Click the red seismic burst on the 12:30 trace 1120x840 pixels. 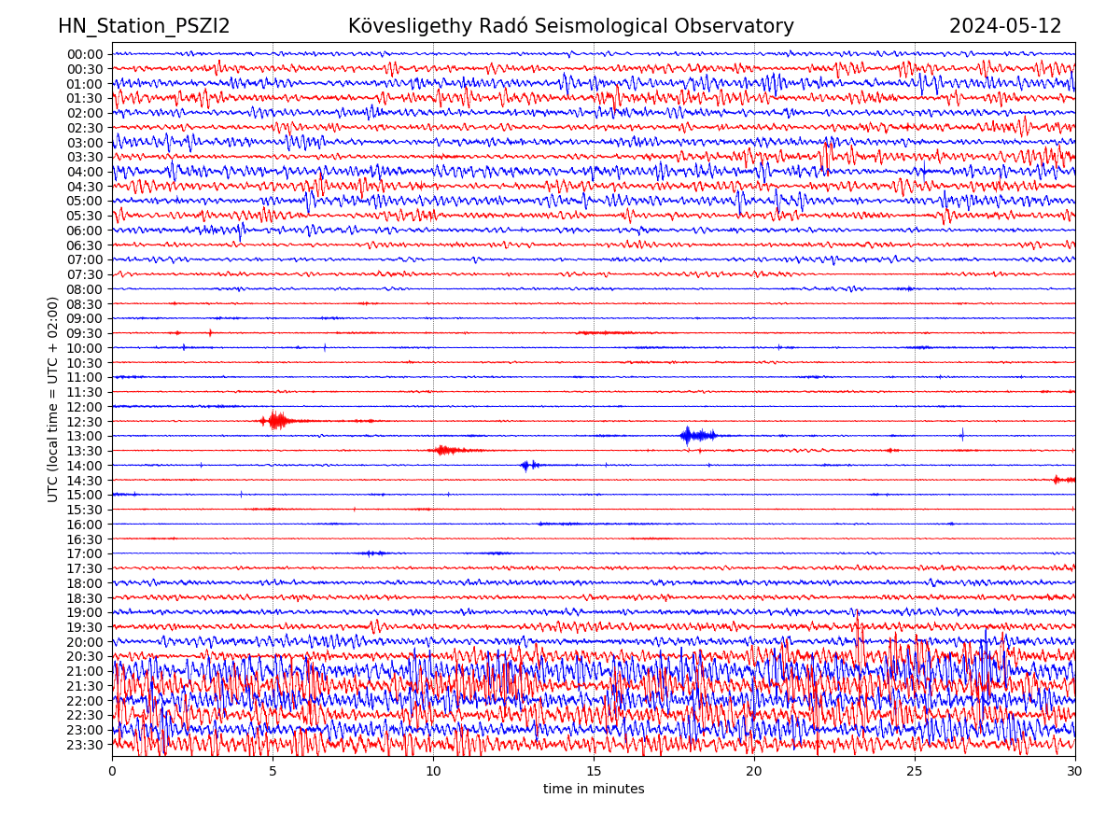click(x=275, y=421)
